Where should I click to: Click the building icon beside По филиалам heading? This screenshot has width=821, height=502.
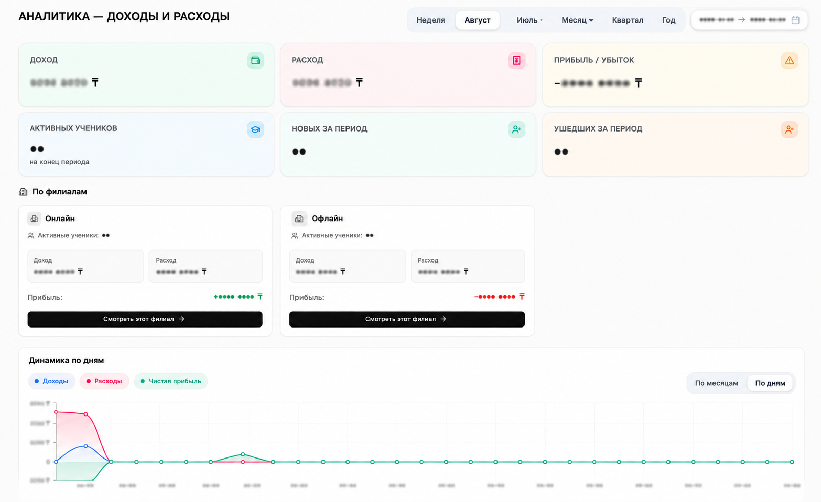click(x=23, y=192)
